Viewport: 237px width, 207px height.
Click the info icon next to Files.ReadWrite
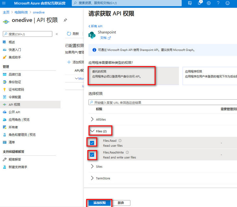(127, 152)
